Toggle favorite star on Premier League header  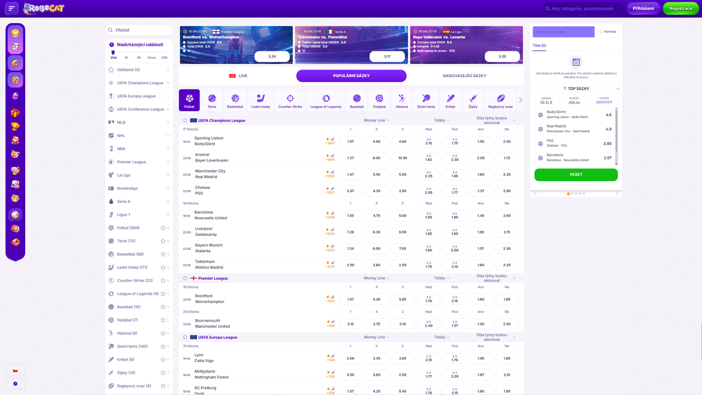pyautogui.click(x=185, y=279)
